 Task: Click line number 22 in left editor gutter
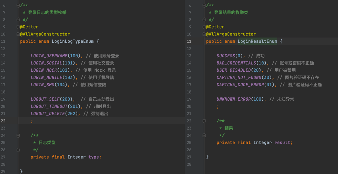point(3,121)
